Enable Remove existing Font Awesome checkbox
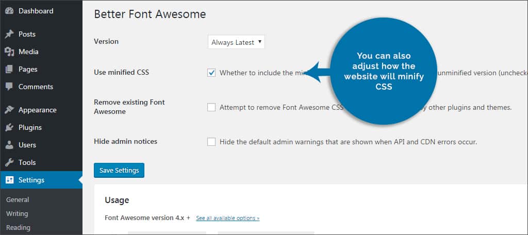This screenshot has width=528, height=235. 211,107
